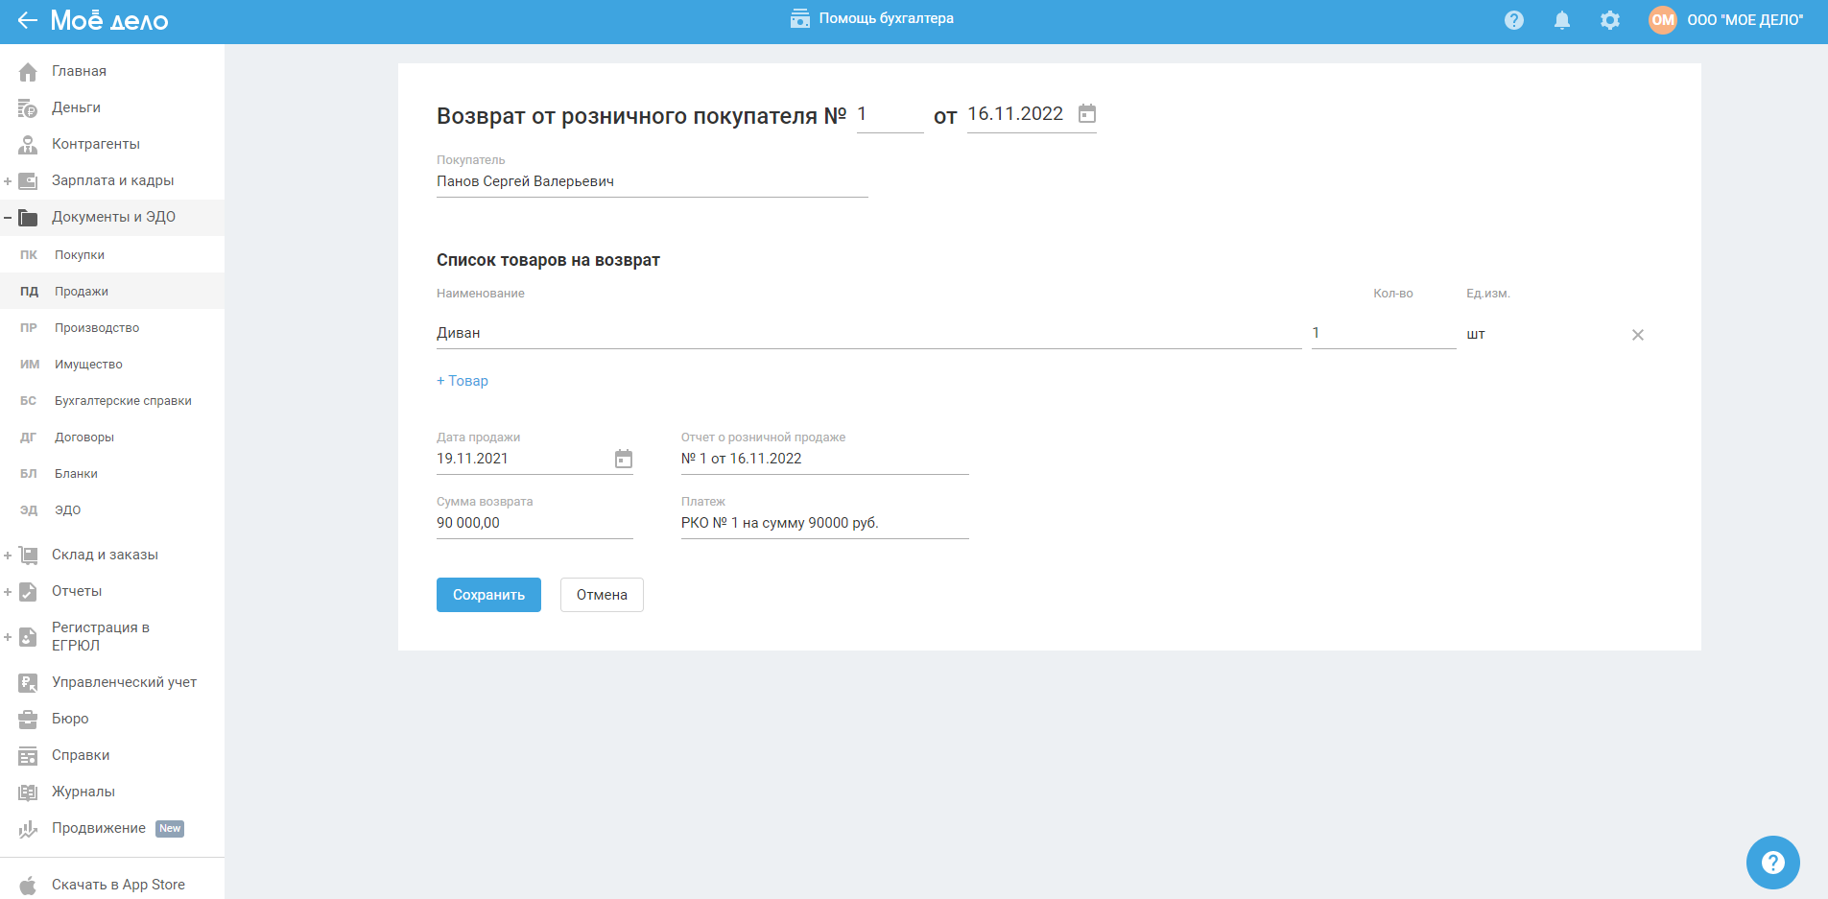Open settings via the gear icon
The width and height of the screenshot is (1828, 899).
point(1610,20)
